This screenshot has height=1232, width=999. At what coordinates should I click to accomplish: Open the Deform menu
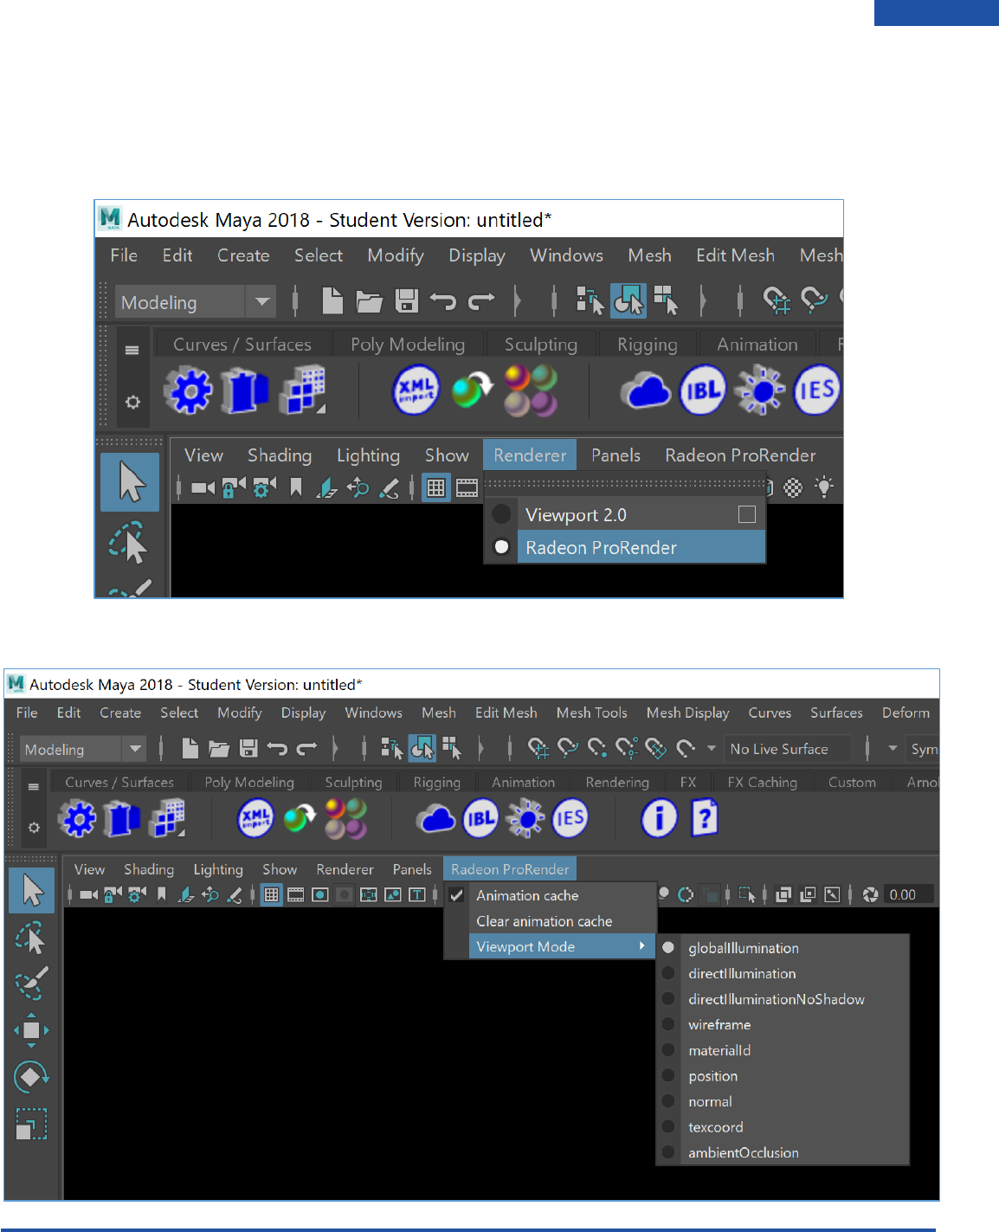(906, 713)
